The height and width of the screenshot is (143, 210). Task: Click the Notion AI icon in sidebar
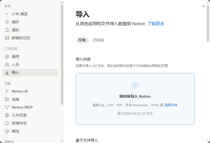[7, 91]
